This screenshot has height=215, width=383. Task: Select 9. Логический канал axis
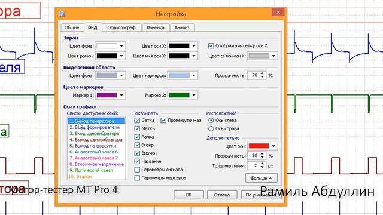96,170
